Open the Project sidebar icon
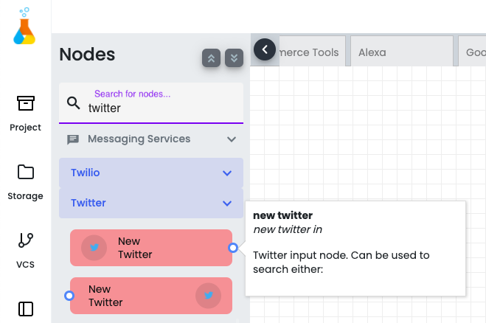The height and width of the screenshot is (323, 486). point(25,103)
